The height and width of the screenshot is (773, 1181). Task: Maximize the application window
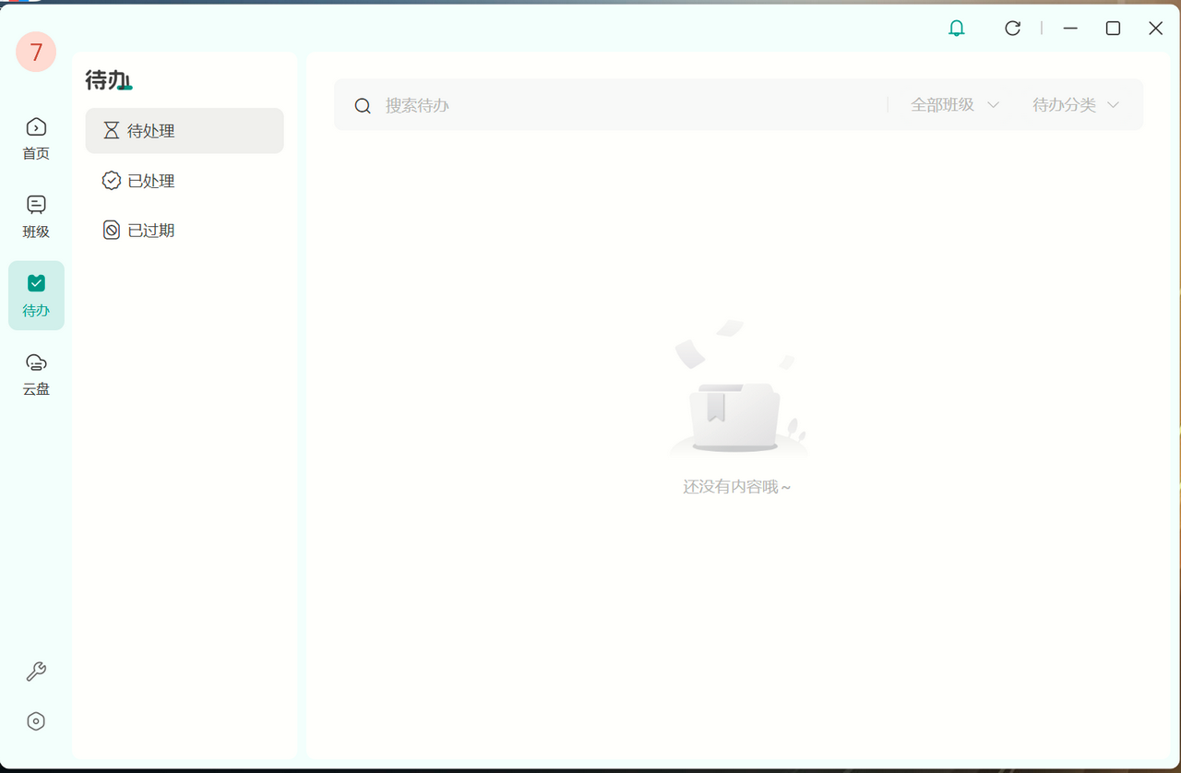pos(1113,29)
